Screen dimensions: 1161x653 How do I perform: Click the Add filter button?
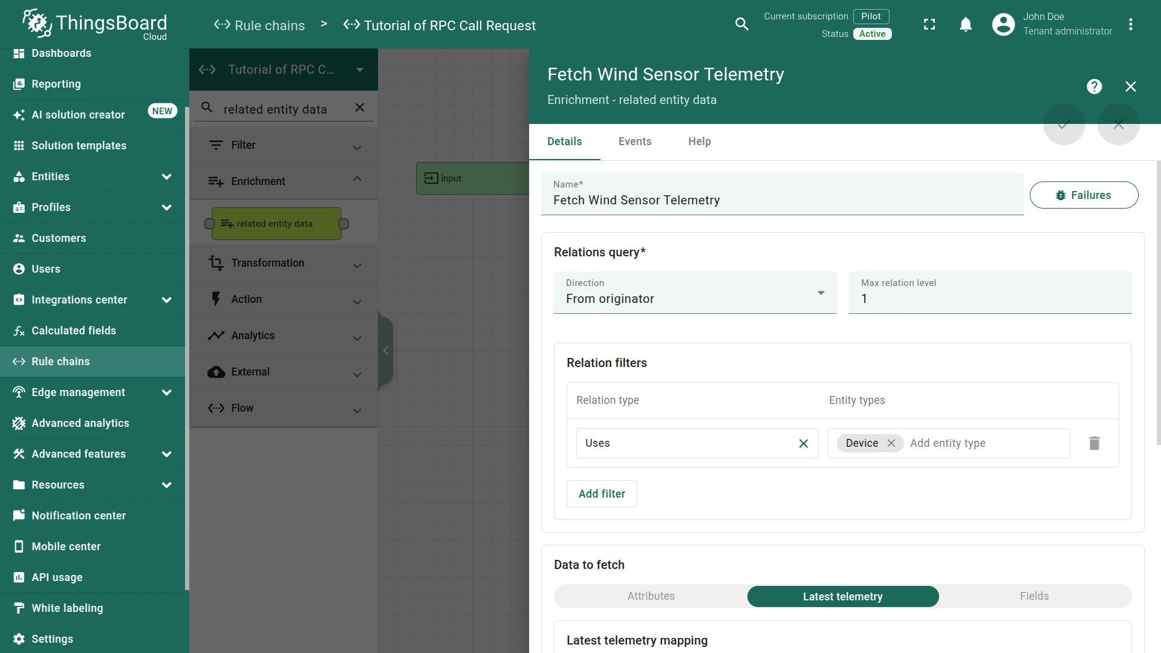602,494
